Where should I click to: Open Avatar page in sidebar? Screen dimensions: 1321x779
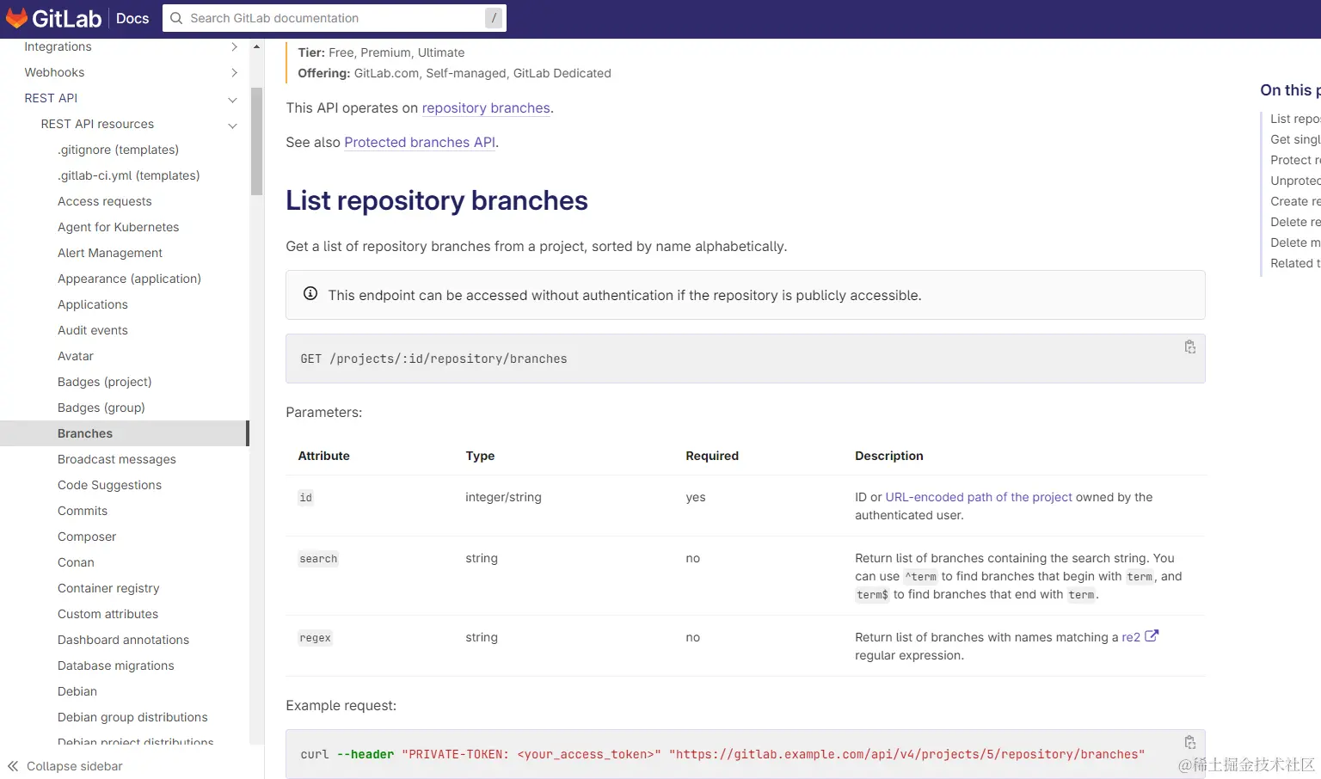[75, 356]
